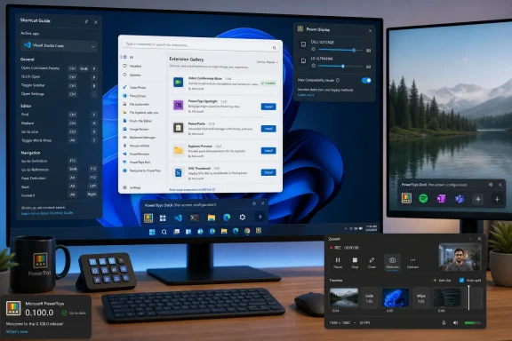Launch Edge from the center PowerToys Dock
Viewport: 512px width, 341px height.
pos(227,218)
